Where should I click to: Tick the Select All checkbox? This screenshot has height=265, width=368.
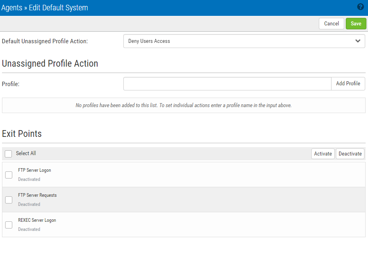tap(8, 154)
